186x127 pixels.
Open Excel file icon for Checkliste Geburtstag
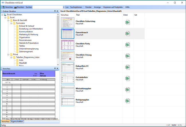click(x=128, y=22)
